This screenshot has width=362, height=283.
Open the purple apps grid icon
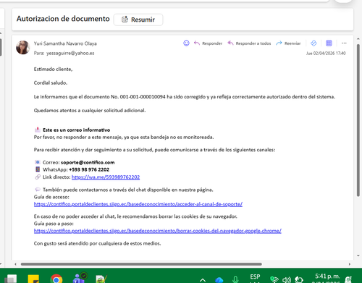(329, 43)
